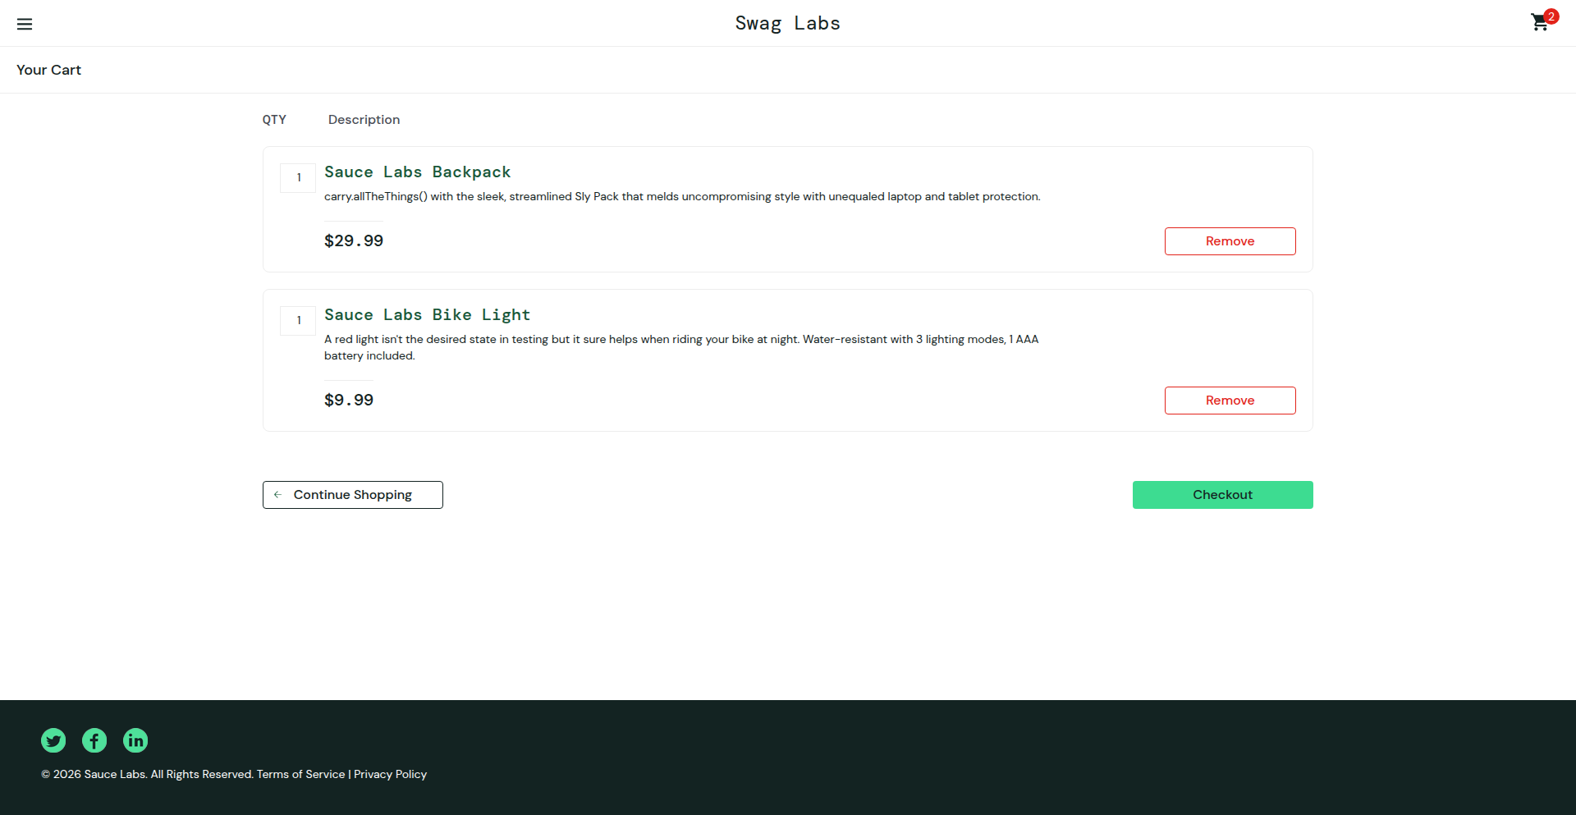Open the LinkedIn social link

point(135,740)
